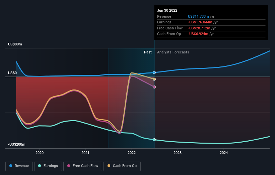Click the blue Revenue legend dot
Image resolution: width=275 pixels, height=175 pixels.
click(x=11, y=166)
